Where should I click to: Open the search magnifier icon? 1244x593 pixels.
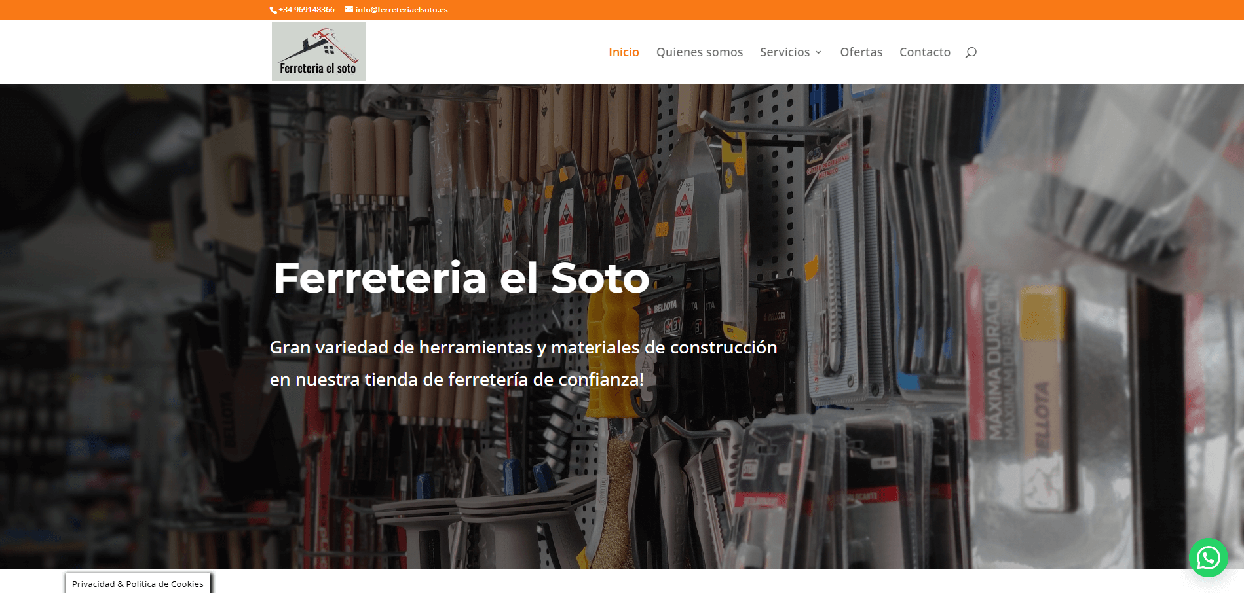coord(970,52)
